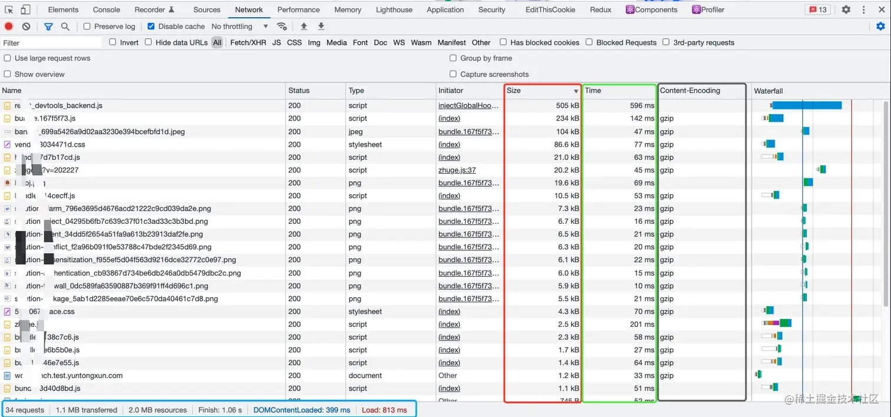Screen dimensions: 891x417
Task: Open the Redux tab
Action: [x=600, y=9]
